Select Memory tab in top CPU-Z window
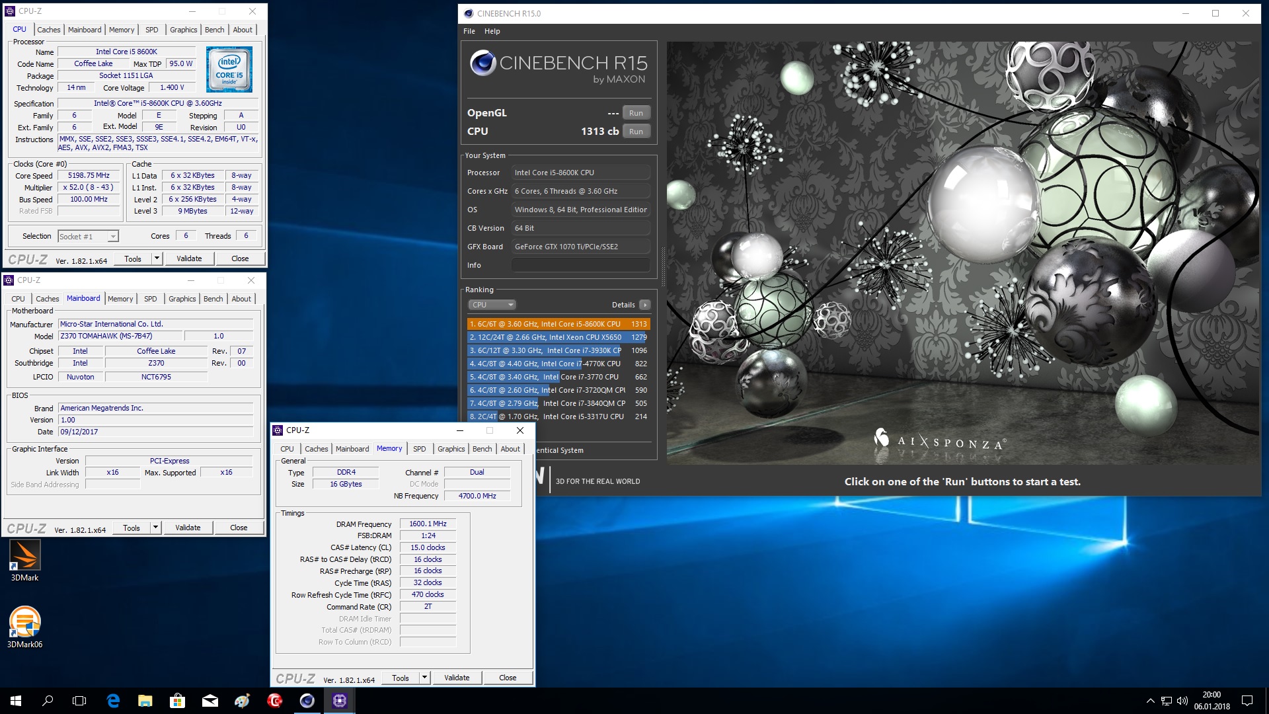The width and height of the screenshot is (1269, 714). point(122,30)
